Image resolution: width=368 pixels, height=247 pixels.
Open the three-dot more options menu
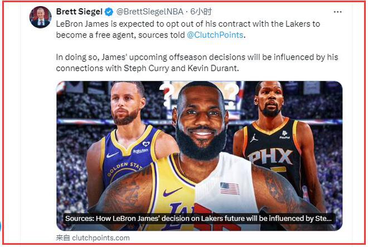click(x=337, y=12)
